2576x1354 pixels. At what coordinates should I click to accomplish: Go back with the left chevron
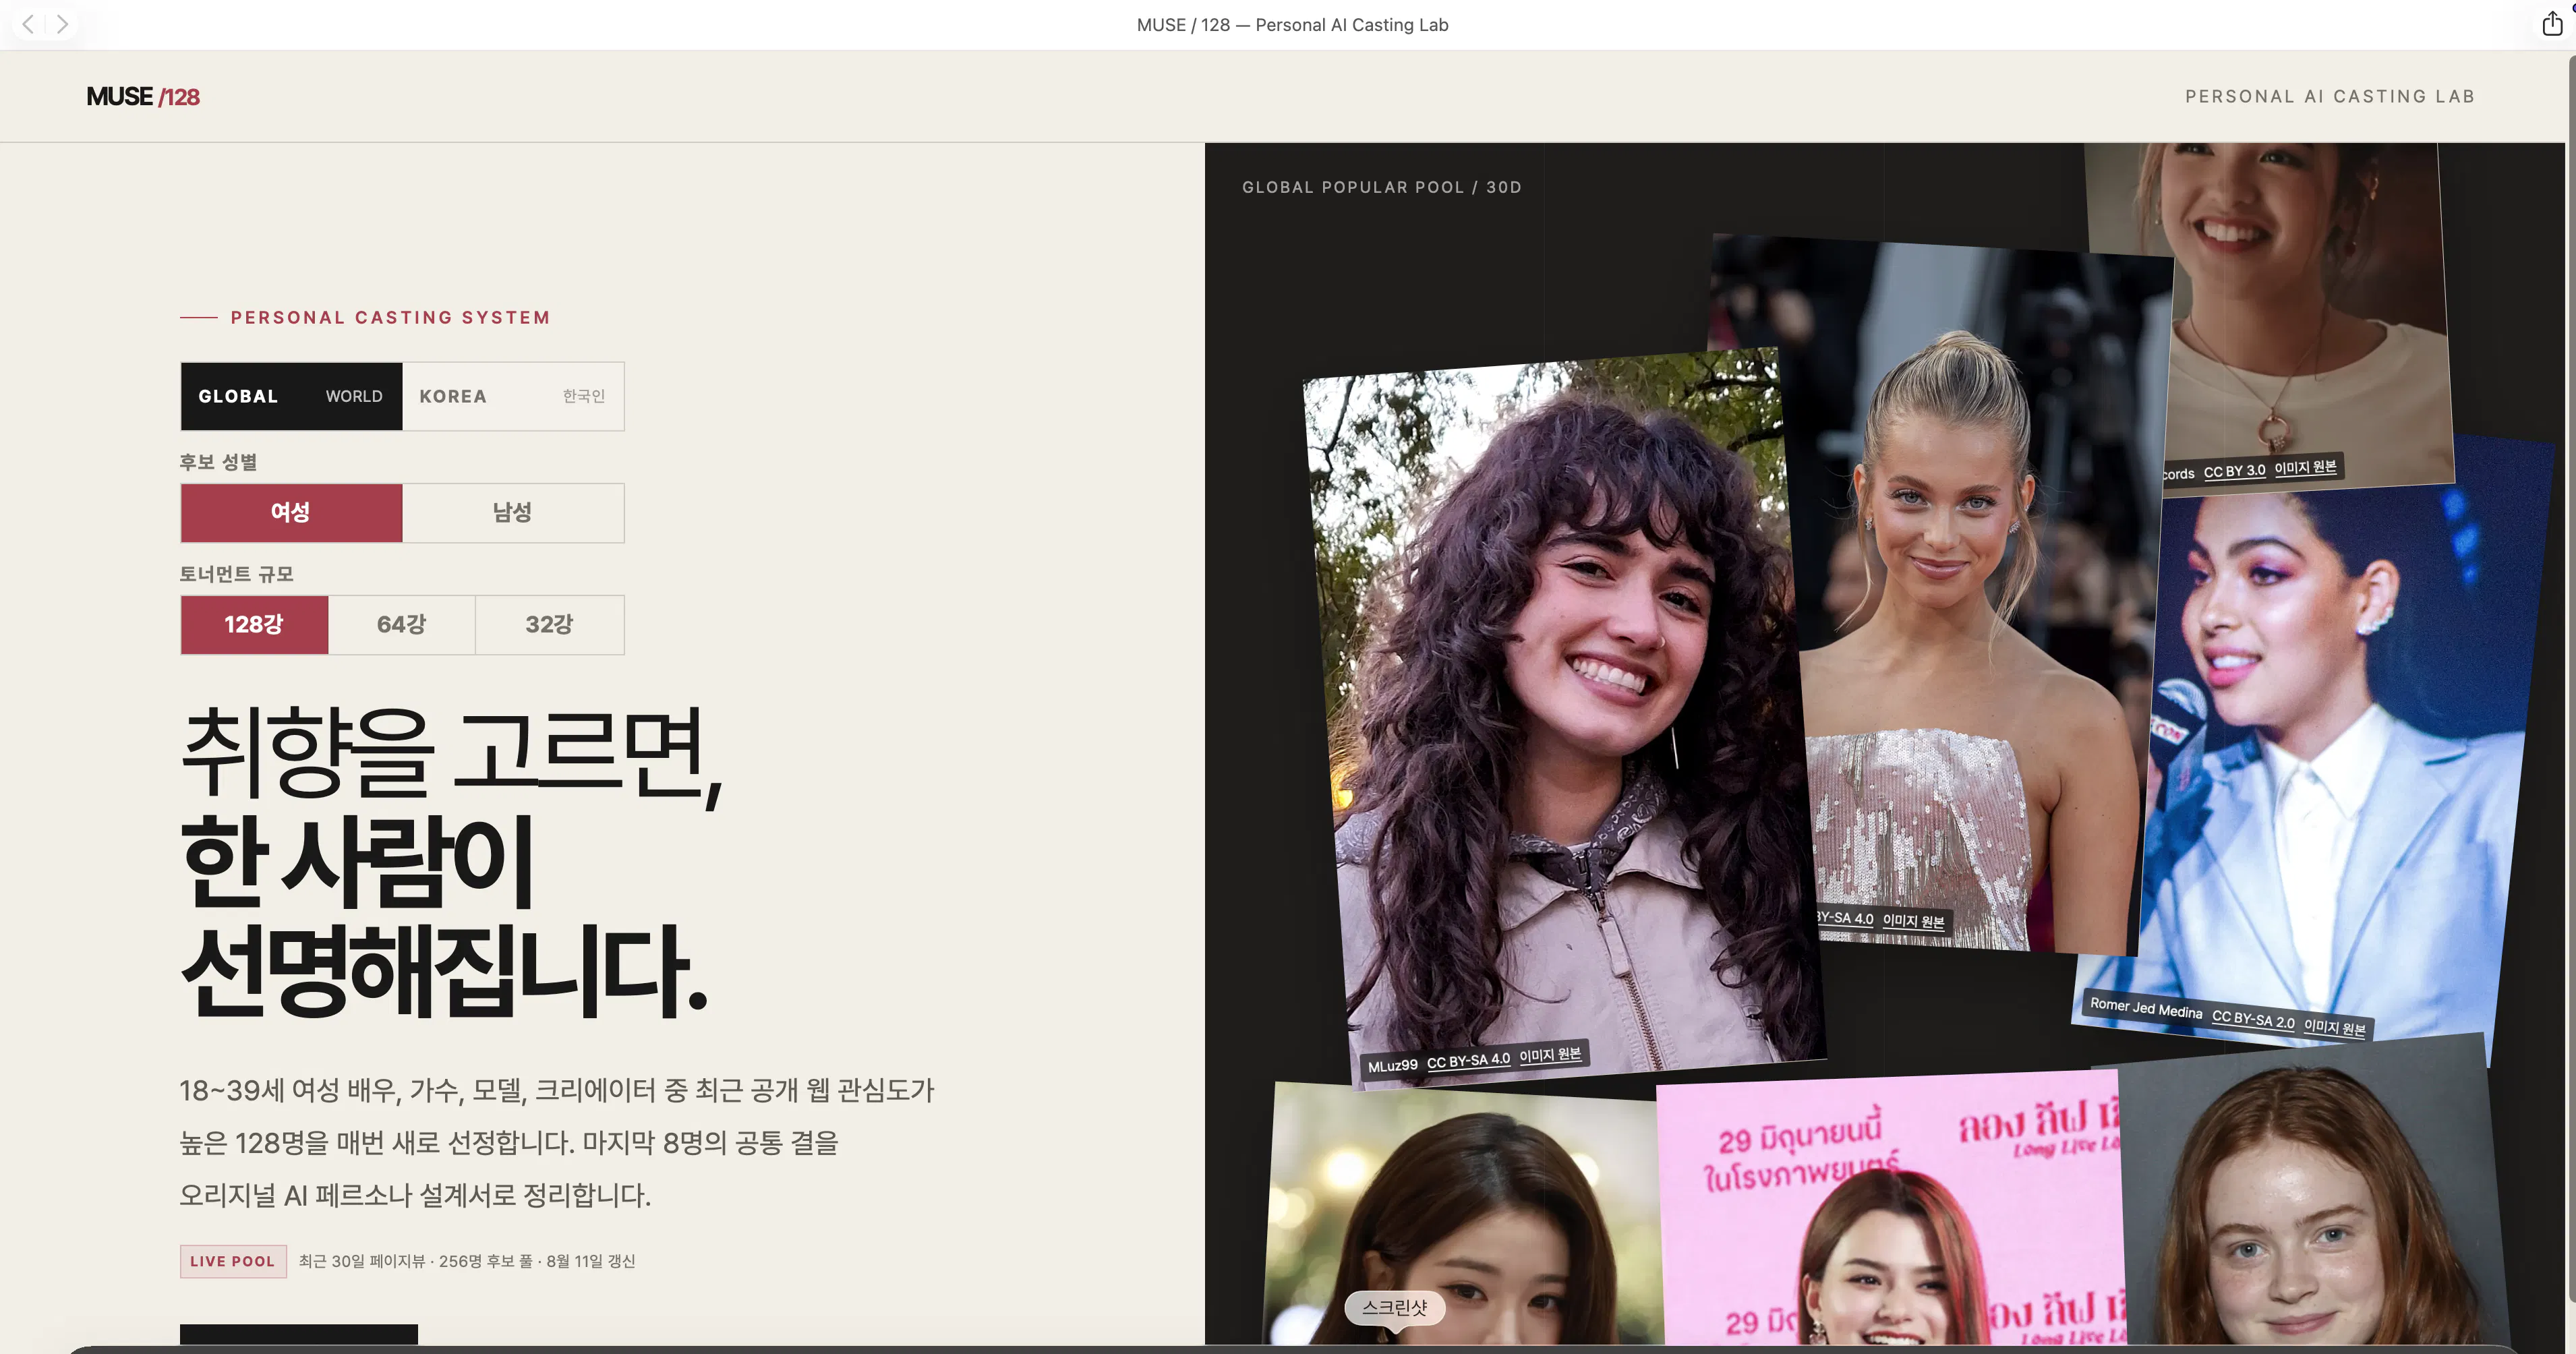click(28, 24)
